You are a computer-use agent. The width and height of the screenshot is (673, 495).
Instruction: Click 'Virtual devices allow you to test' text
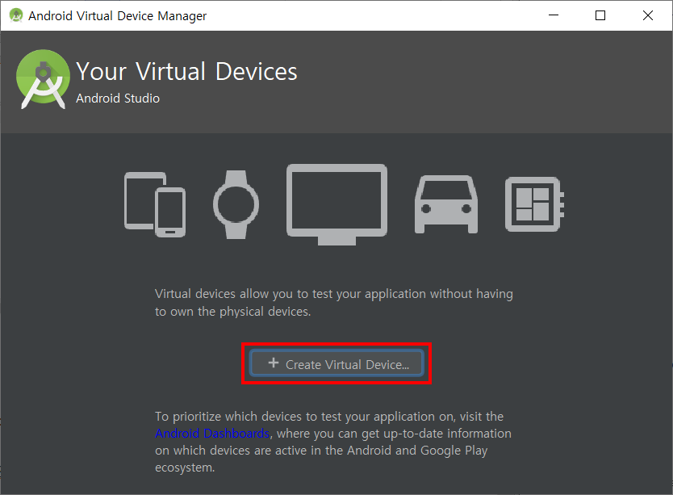334,303
